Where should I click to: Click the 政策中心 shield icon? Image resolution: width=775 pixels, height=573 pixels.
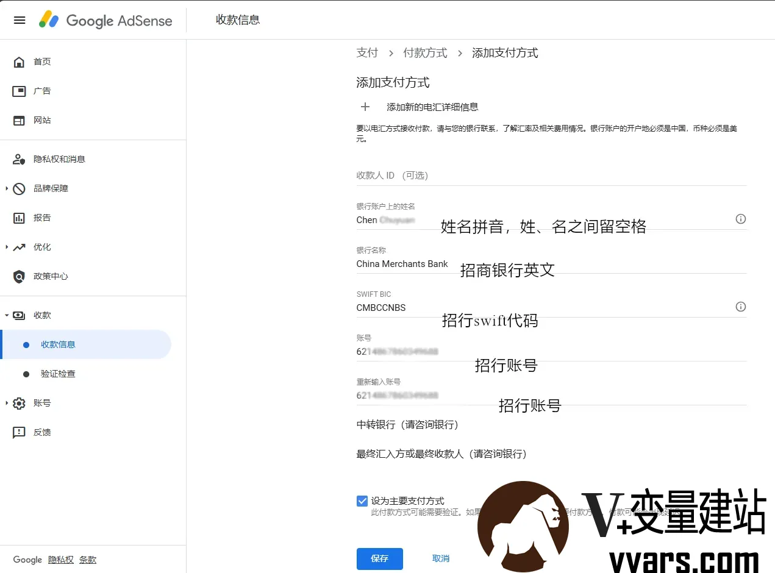coord(19,277)
